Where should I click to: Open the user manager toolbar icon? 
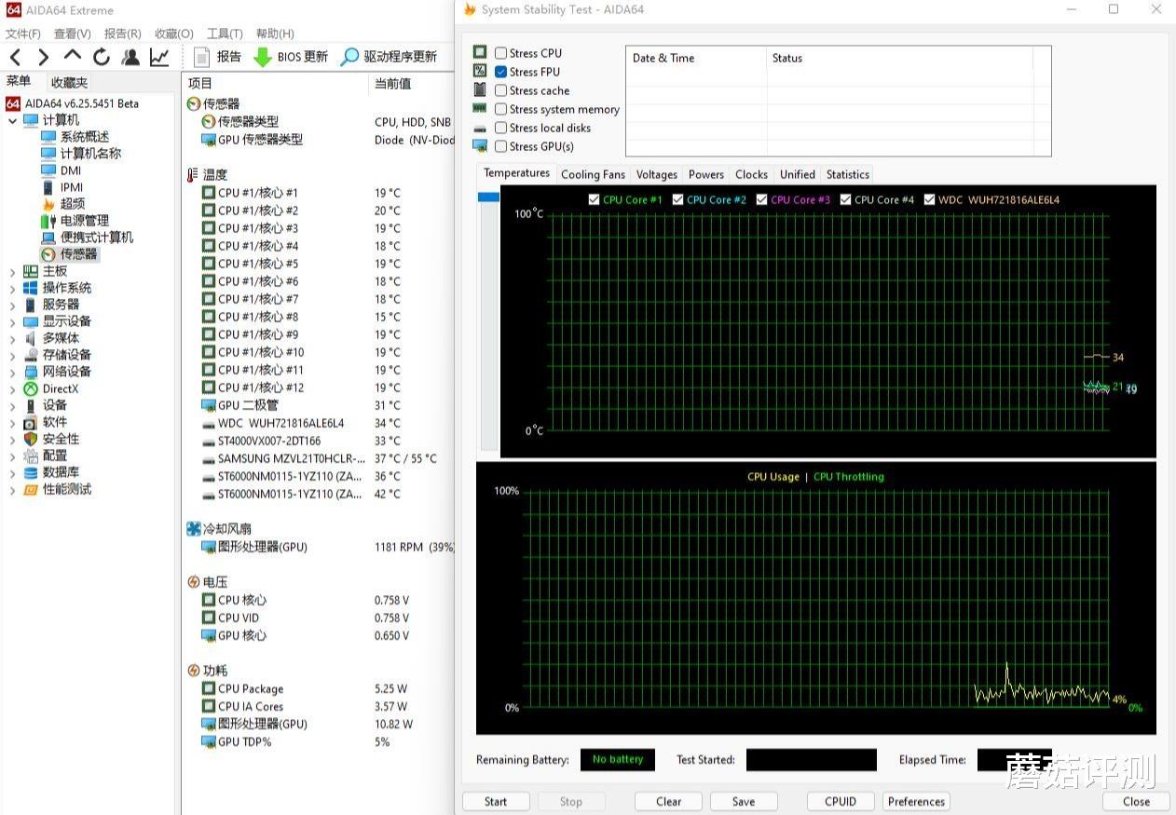pos(130,57)
